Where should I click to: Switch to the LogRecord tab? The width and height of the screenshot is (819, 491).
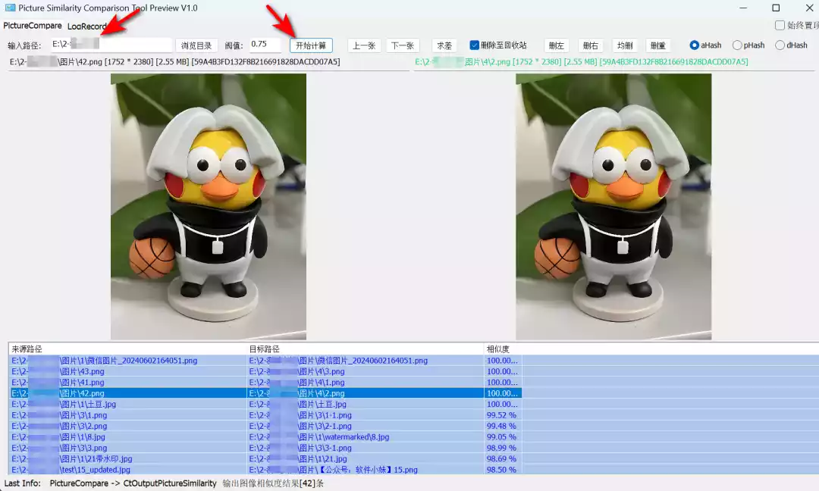point(86,27)
